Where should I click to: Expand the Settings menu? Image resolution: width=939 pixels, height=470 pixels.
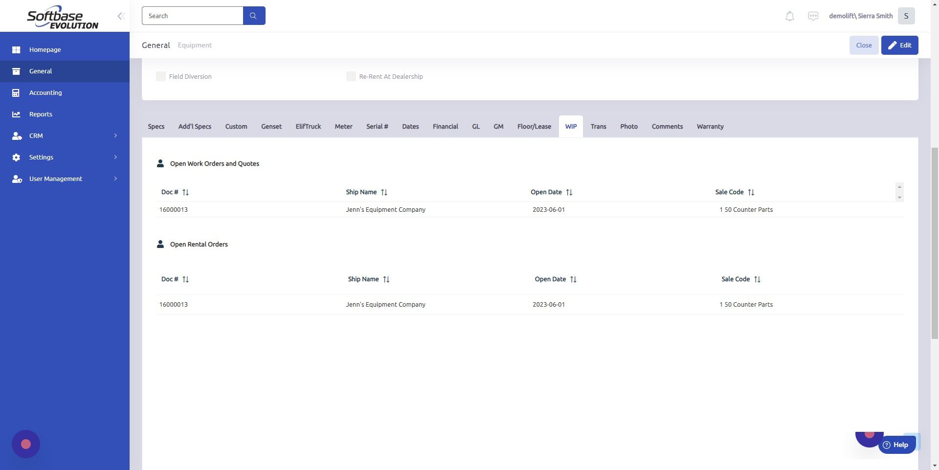[x=41, y=157]
